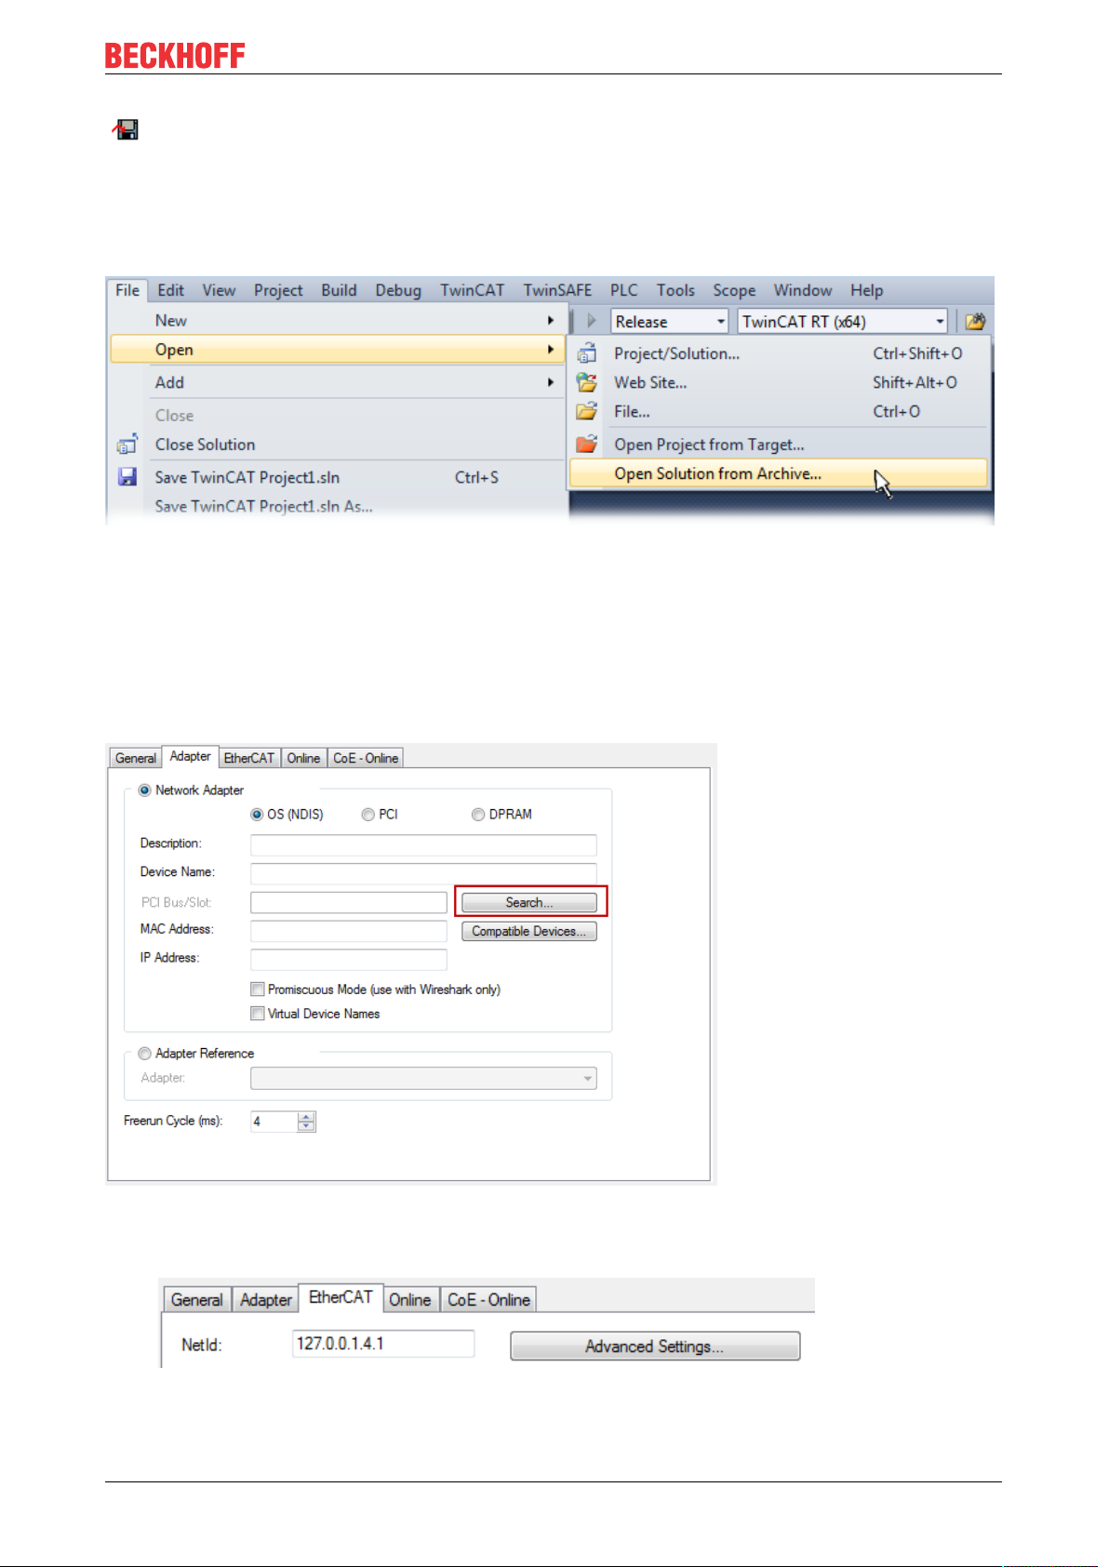This screenshot has width=1109, height=1567.
Task: Expand the Open submenu arrow
Action: coord(551,350)
